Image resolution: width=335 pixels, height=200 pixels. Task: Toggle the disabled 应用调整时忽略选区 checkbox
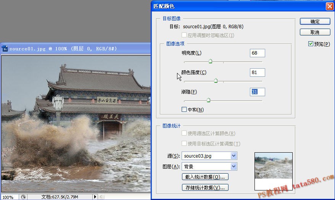click(184, 35)
